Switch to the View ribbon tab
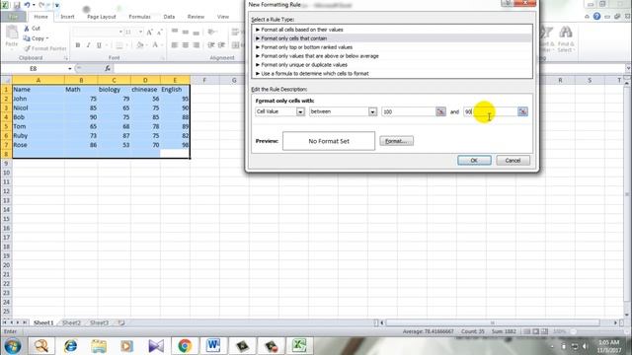This screenshot has width=632, height=355. coord(223,17)
